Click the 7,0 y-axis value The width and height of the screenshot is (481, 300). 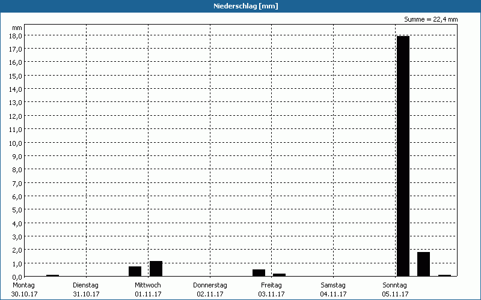(x=17, y=183)
